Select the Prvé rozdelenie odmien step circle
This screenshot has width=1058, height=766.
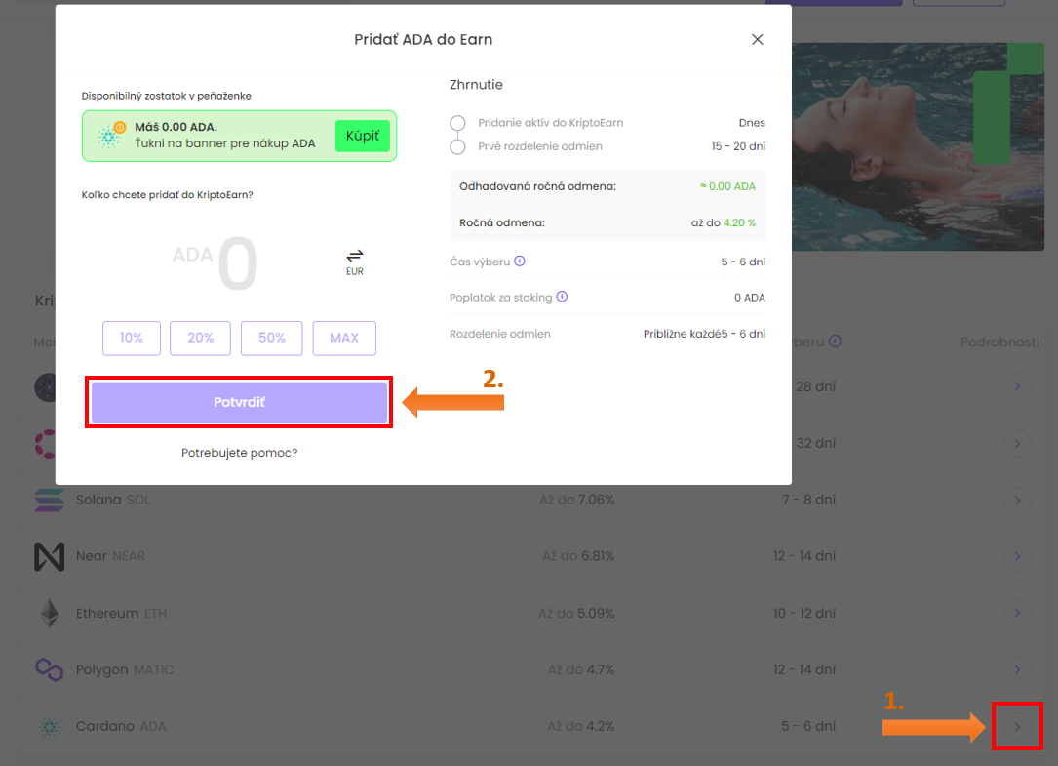click(x=457, y=146)
